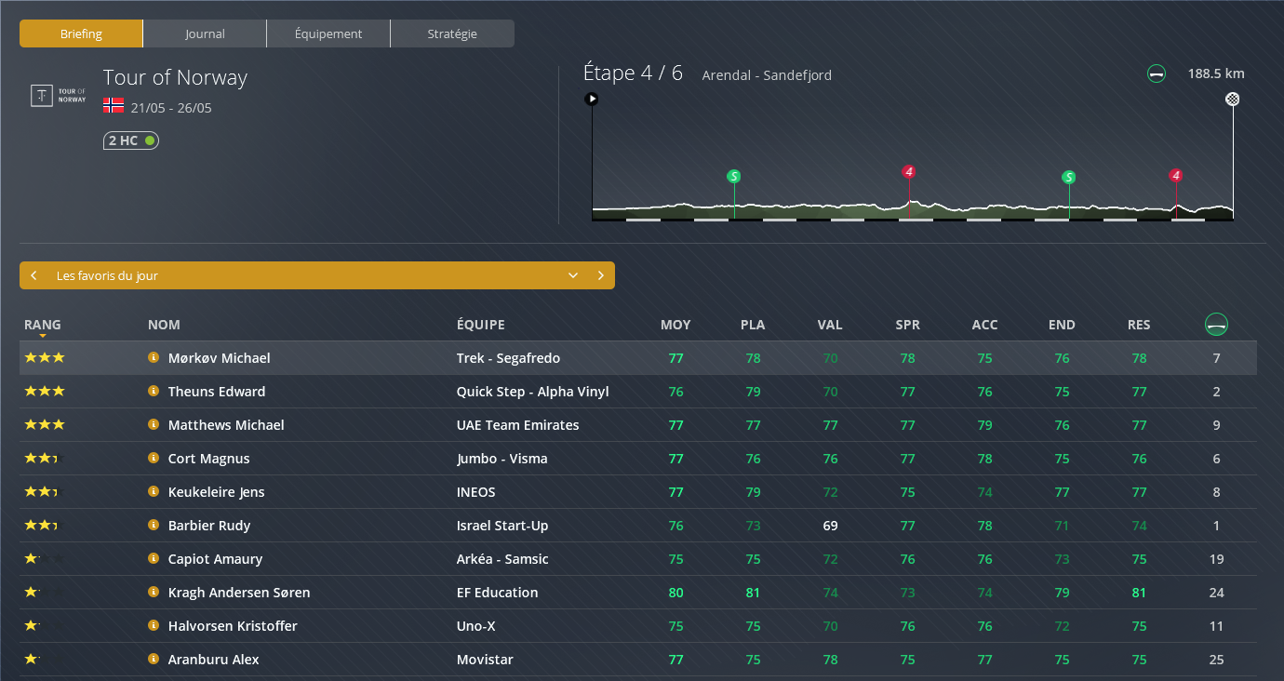Sort by the PLA column
The height and width of the screenshot is (681, 1284).
(x=753, y=325)
